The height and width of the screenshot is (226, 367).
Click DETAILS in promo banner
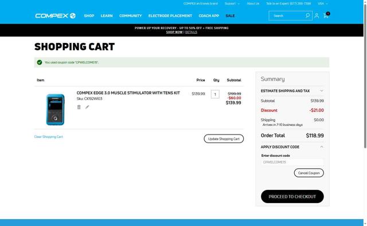click(191, 32)
